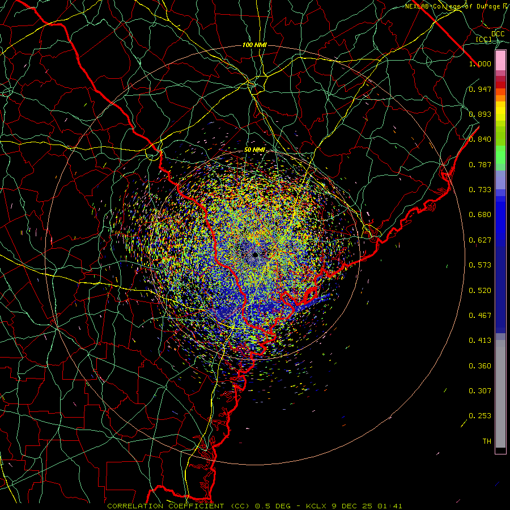Click the 0.893 scale value
The height and width of the screenshot is (510, 510).
pyautogui.click(x=480, y=114)
